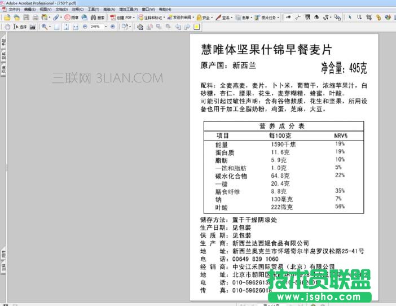396x306 pixels.
Task: Open the second left navigation tab
Action: (3, 55)
